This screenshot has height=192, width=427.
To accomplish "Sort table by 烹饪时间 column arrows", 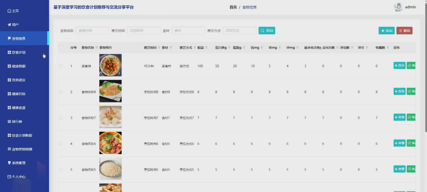I will (159, 48).
